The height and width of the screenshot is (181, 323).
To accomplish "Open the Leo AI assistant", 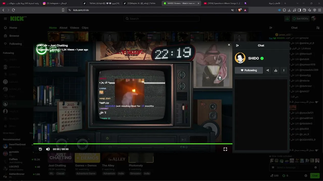I will [310, 10].
